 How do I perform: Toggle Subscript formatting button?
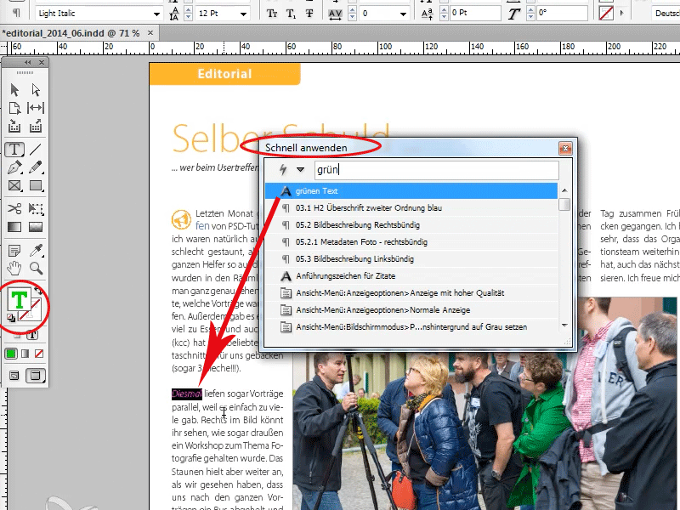(x=291, y=14)
